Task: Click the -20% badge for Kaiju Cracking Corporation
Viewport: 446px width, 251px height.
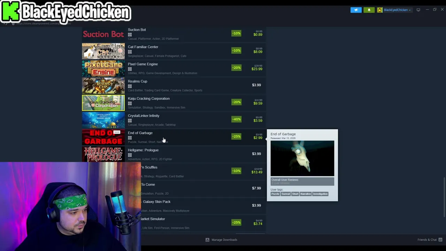Action: tap(236, 102)
